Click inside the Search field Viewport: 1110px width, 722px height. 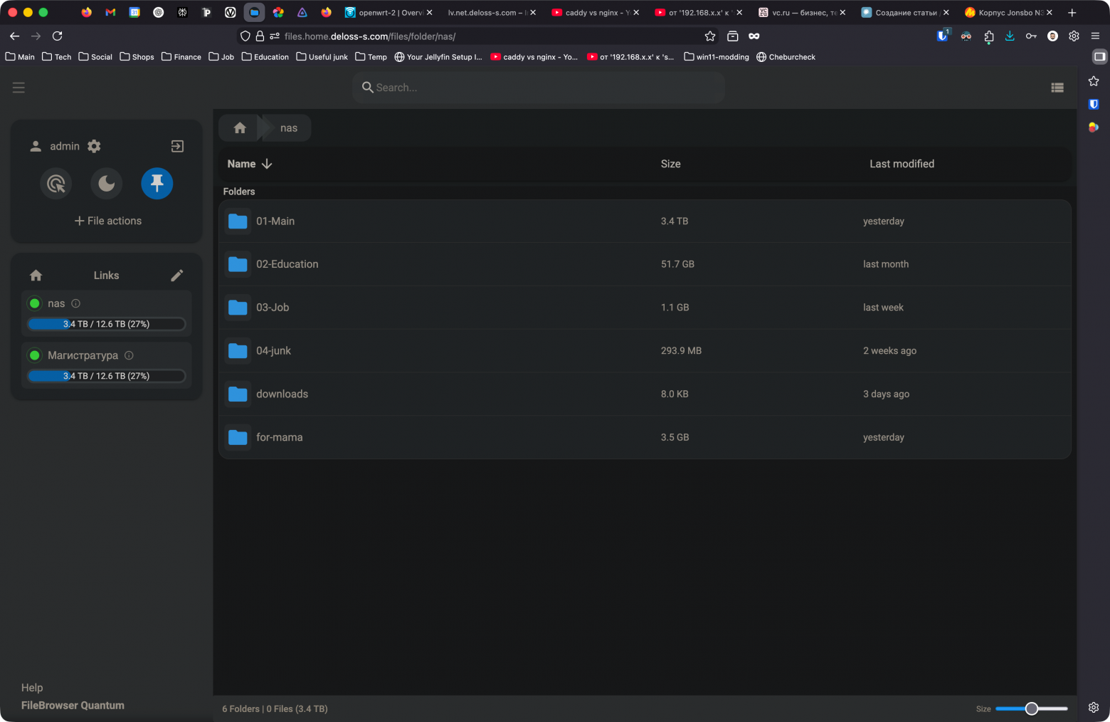pos(539,87)
